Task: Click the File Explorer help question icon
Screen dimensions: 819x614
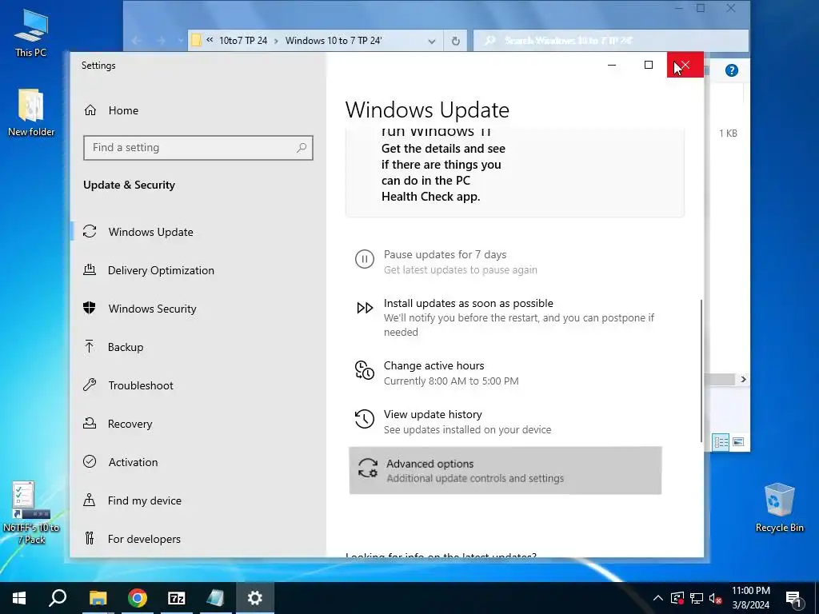Action: [731, 70]
